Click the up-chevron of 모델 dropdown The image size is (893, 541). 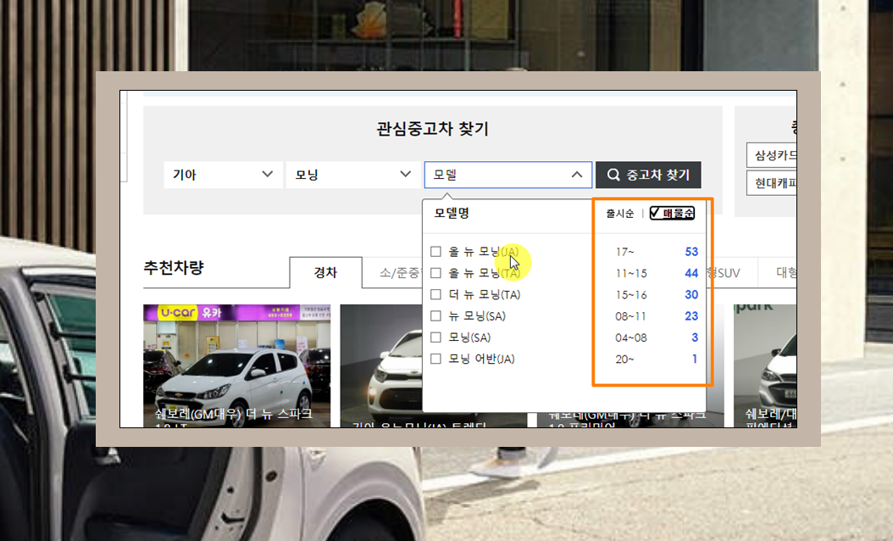[577, 175]
